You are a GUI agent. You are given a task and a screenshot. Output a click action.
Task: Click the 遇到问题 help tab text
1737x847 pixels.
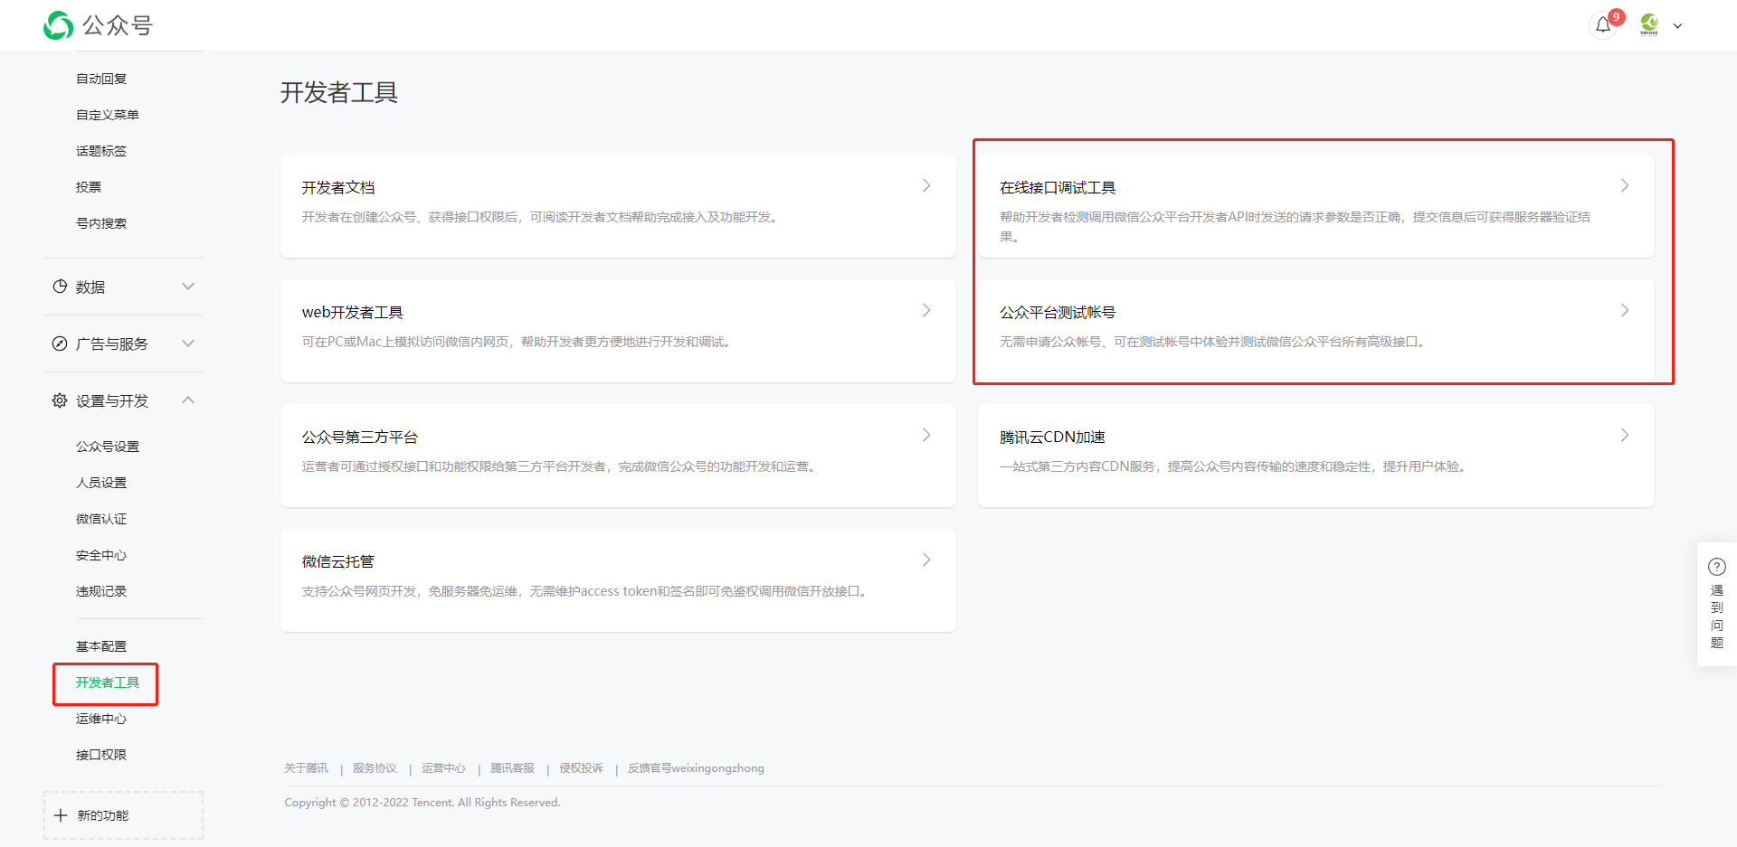[1717, 616]
